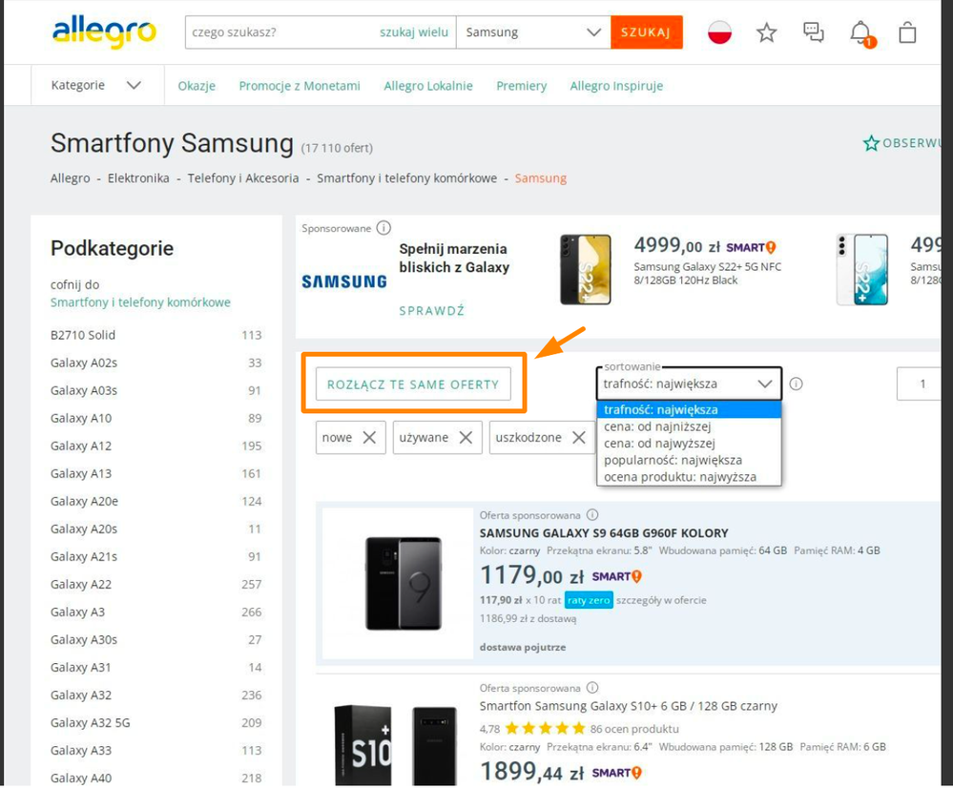Go back to 'Smartfony i telefony komórkowe' subcategory
The image size is (953, 789).
pyautogui.click(x=140, y=302)
